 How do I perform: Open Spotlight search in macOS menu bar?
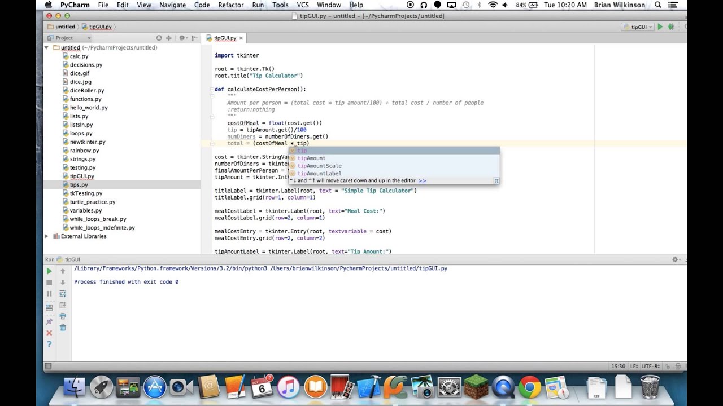coord(658,5)
